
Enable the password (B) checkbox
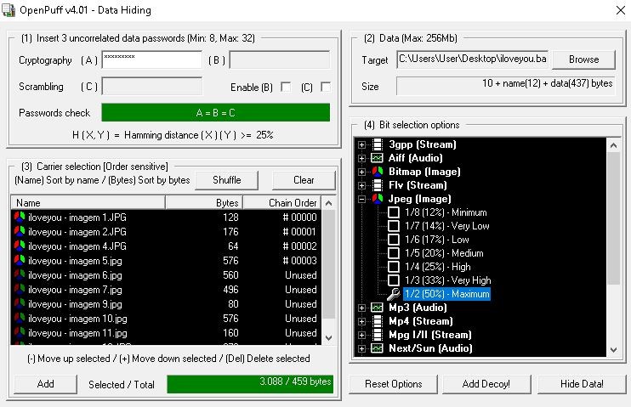click(286, 87)
